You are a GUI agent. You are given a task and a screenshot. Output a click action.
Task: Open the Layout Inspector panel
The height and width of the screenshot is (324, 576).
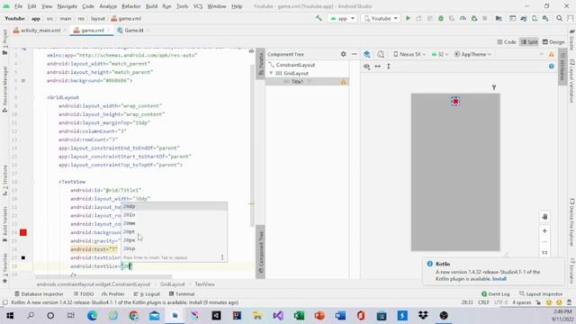pos(541,294)
